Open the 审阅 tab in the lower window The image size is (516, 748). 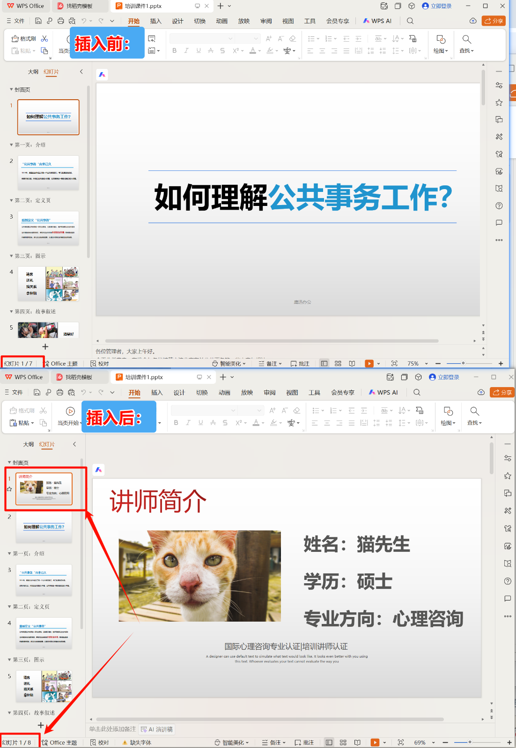(x=269, y=393)
